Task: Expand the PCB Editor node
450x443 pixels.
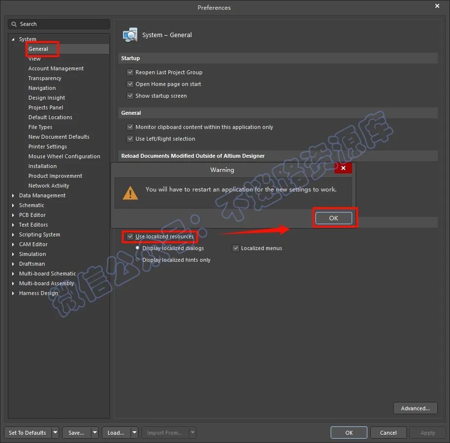Action: (13, 215)
